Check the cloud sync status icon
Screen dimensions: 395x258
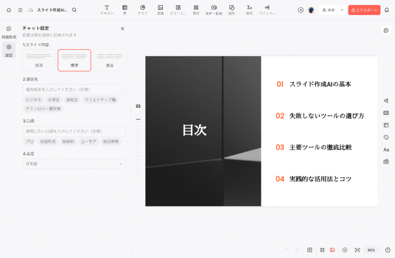click(x=30, y=10)
